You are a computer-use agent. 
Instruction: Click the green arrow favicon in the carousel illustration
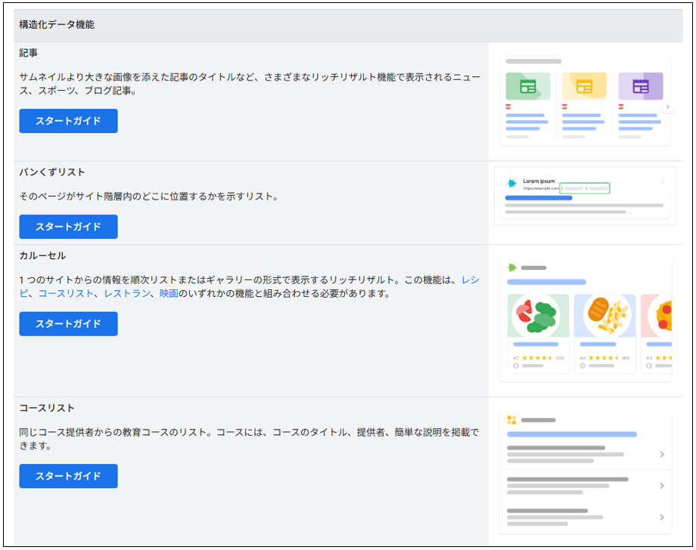click(512, 267)
